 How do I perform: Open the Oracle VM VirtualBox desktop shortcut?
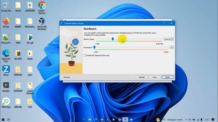pyautogui.click(x=42, y=24)
